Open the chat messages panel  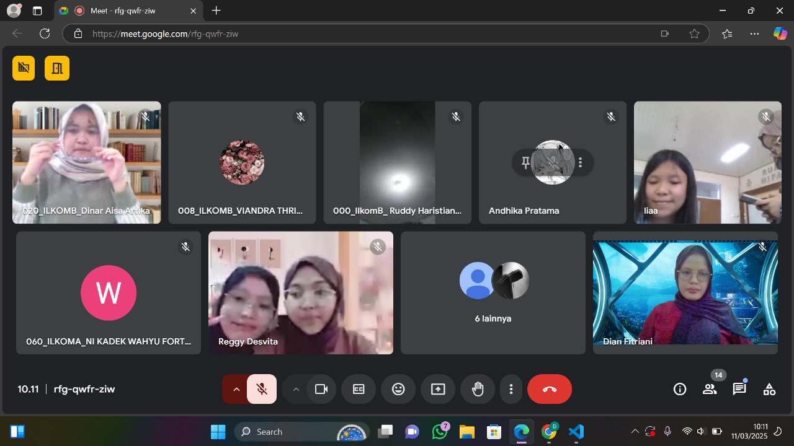click(x=739, y=389)
